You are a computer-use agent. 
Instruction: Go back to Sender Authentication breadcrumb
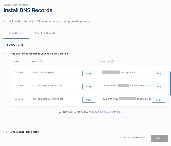pos(16,5)
